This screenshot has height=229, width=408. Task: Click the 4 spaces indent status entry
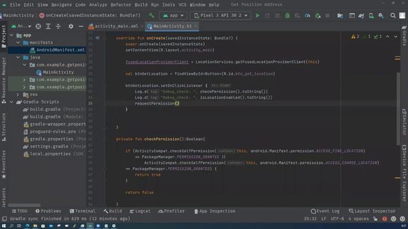click(x=358, y=219)
